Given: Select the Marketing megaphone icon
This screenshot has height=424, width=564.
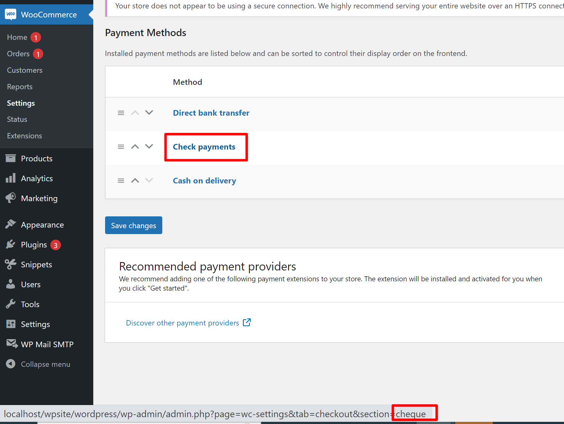Looking at the screenshot, I should pyautogui.click(x=11, y=198).
